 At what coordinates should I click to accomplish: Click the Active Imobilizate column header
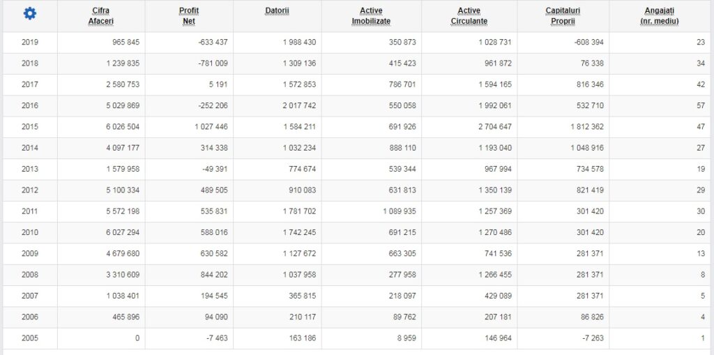(371, 16)
